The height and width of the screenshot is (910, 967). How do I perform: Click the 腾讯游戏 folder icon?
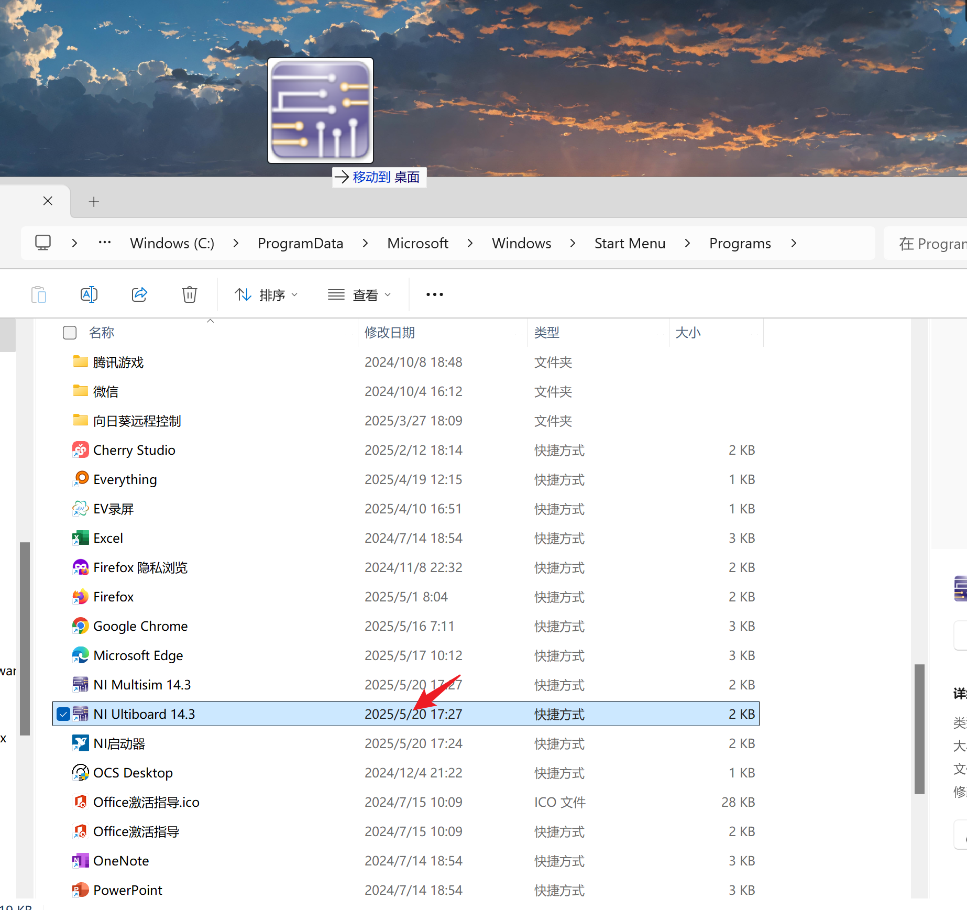(80, 361)
